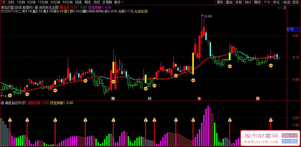This screenshot has width=301, height=147.
Task: Click the 复权 button
Action: click(220, 2)
